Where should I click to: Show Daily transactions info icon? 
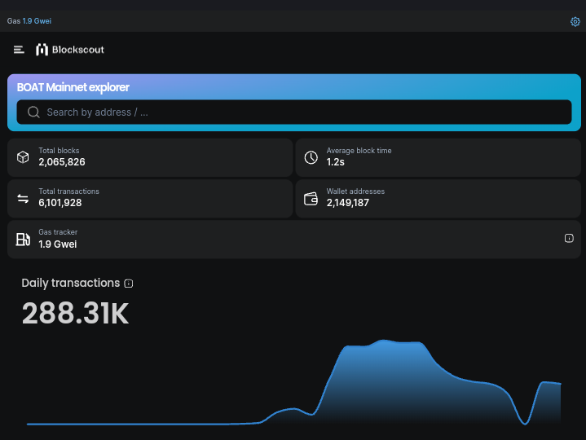click(x=129, y=284)
